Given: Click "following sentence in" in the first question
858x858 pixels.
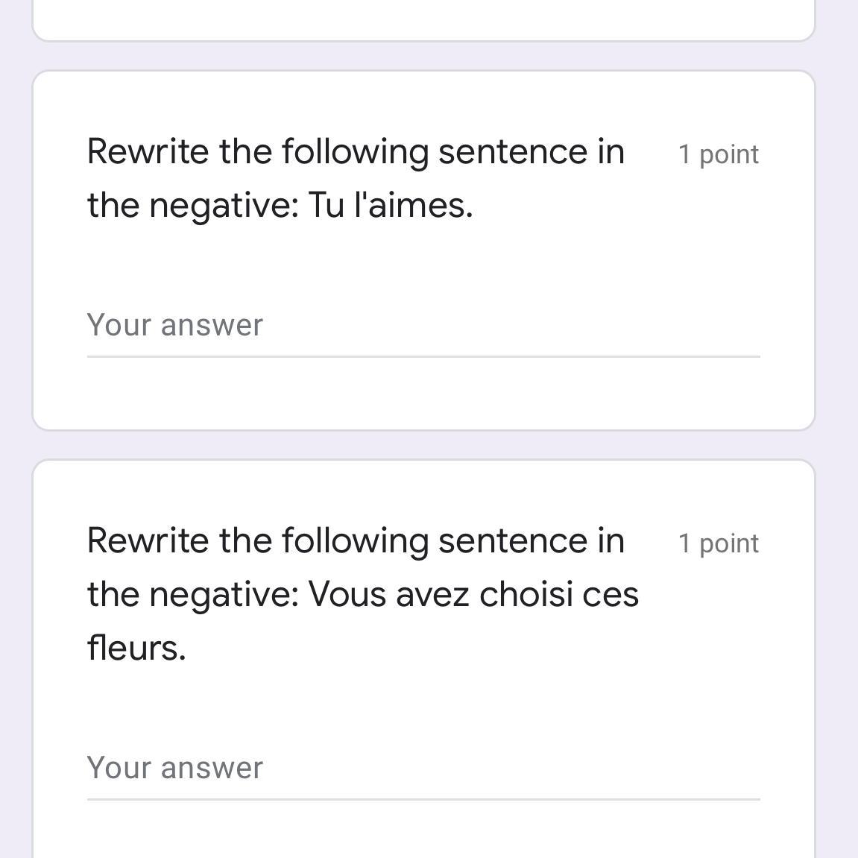Looking at the screenshot, I should click(452, 152).
